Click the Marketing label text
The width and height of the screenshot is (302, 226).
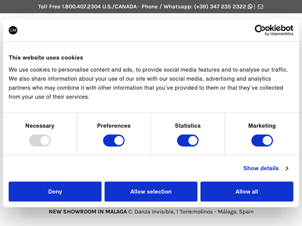click(262, 126)
